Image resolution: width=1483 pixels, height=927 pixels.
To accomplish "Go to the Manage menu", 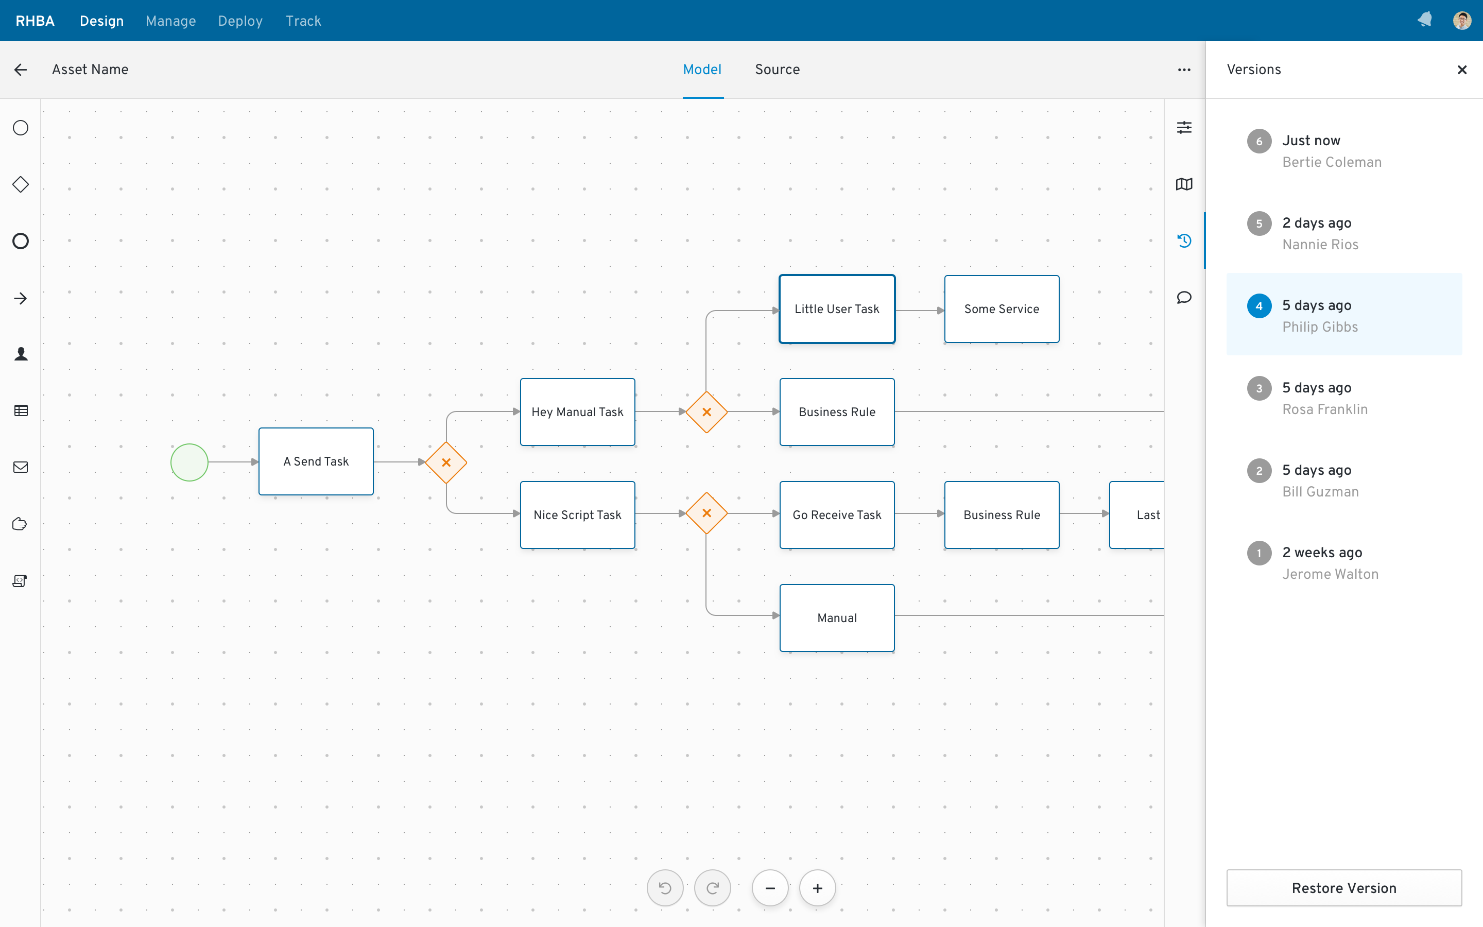I will pos(170,21).
